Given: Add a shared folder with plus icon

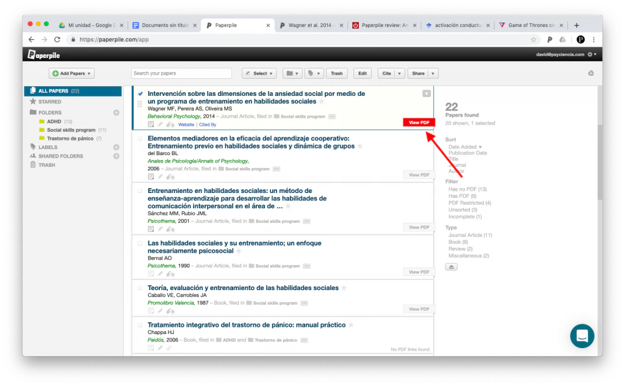Looking at the screenshot, I should coord(117,156).
